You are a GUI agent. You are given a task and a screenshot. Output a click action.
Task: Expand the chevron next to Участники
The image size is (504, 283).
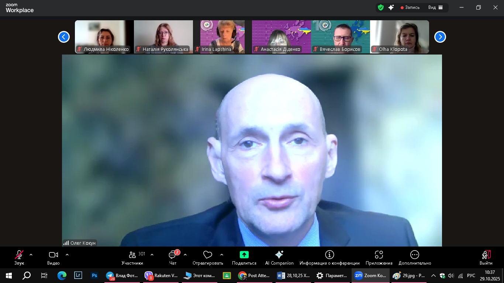[152, 255]
